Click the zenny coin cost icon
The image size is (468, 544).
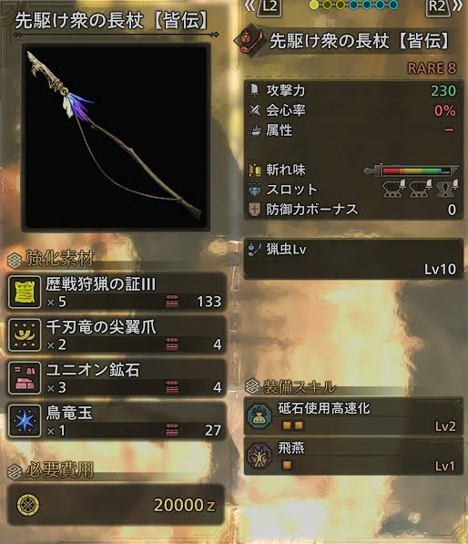coord(28,505)
